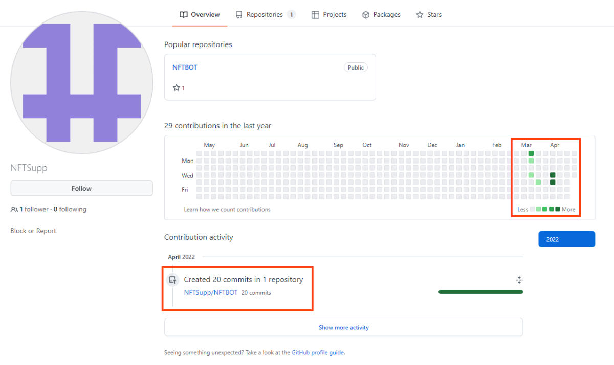Open Learn how we count contributions
This screenshot has width=614, height=365.
[227, 209]
